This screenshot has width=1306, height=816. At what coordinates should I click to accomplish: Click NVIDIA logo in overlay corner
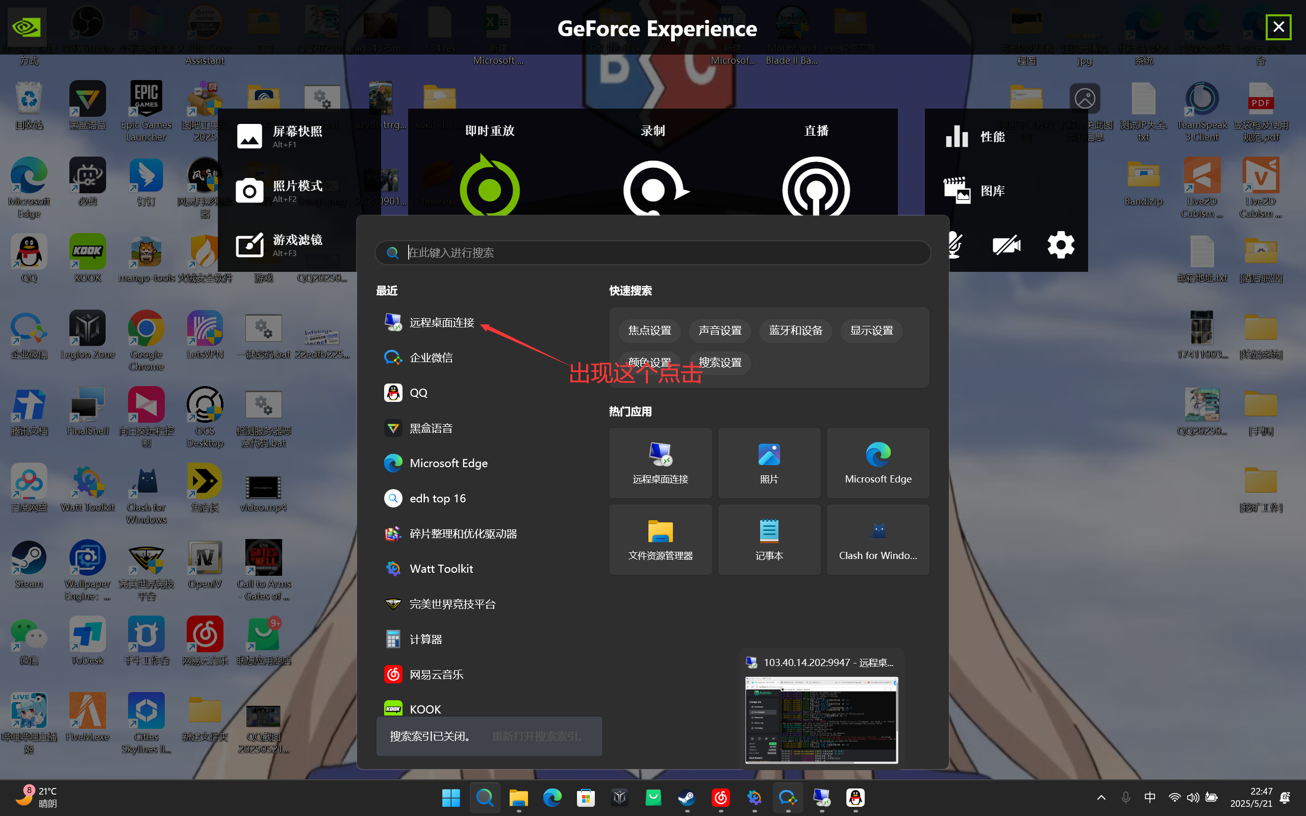tap(26, 27)
